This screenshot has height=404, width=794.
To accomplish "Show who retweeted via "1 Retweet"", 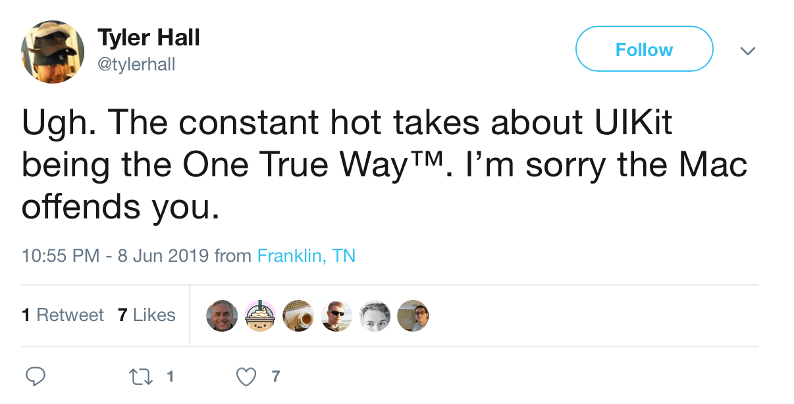I will (x=63, y=315).
